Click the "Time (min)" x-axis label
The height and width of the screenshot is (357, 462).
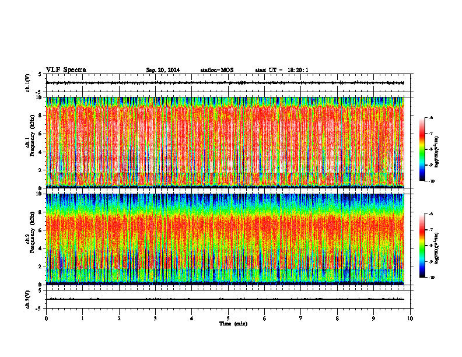pos(233,324)
